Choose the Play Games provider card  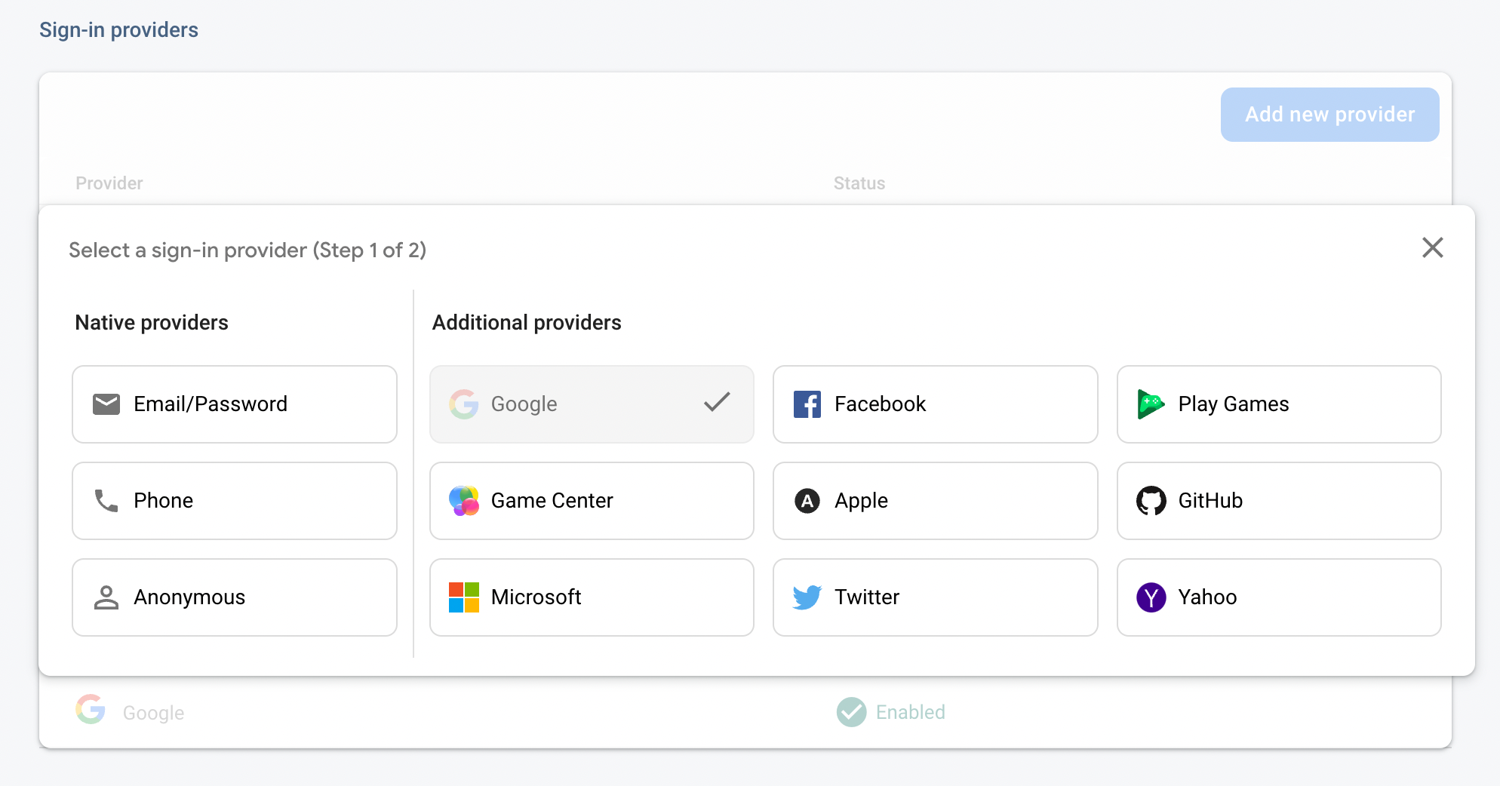pos(1279,404)
